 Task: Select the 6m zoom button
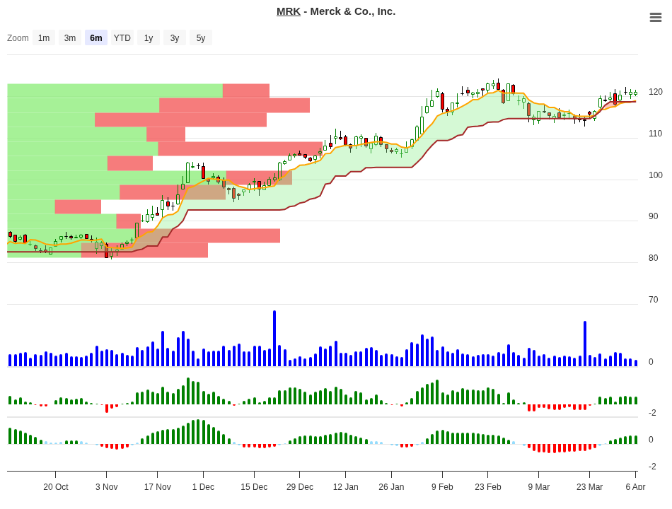96,37
